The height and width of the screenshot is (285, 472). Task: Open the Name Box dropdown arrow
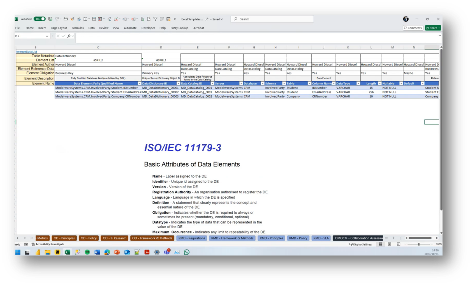[47, 36]
